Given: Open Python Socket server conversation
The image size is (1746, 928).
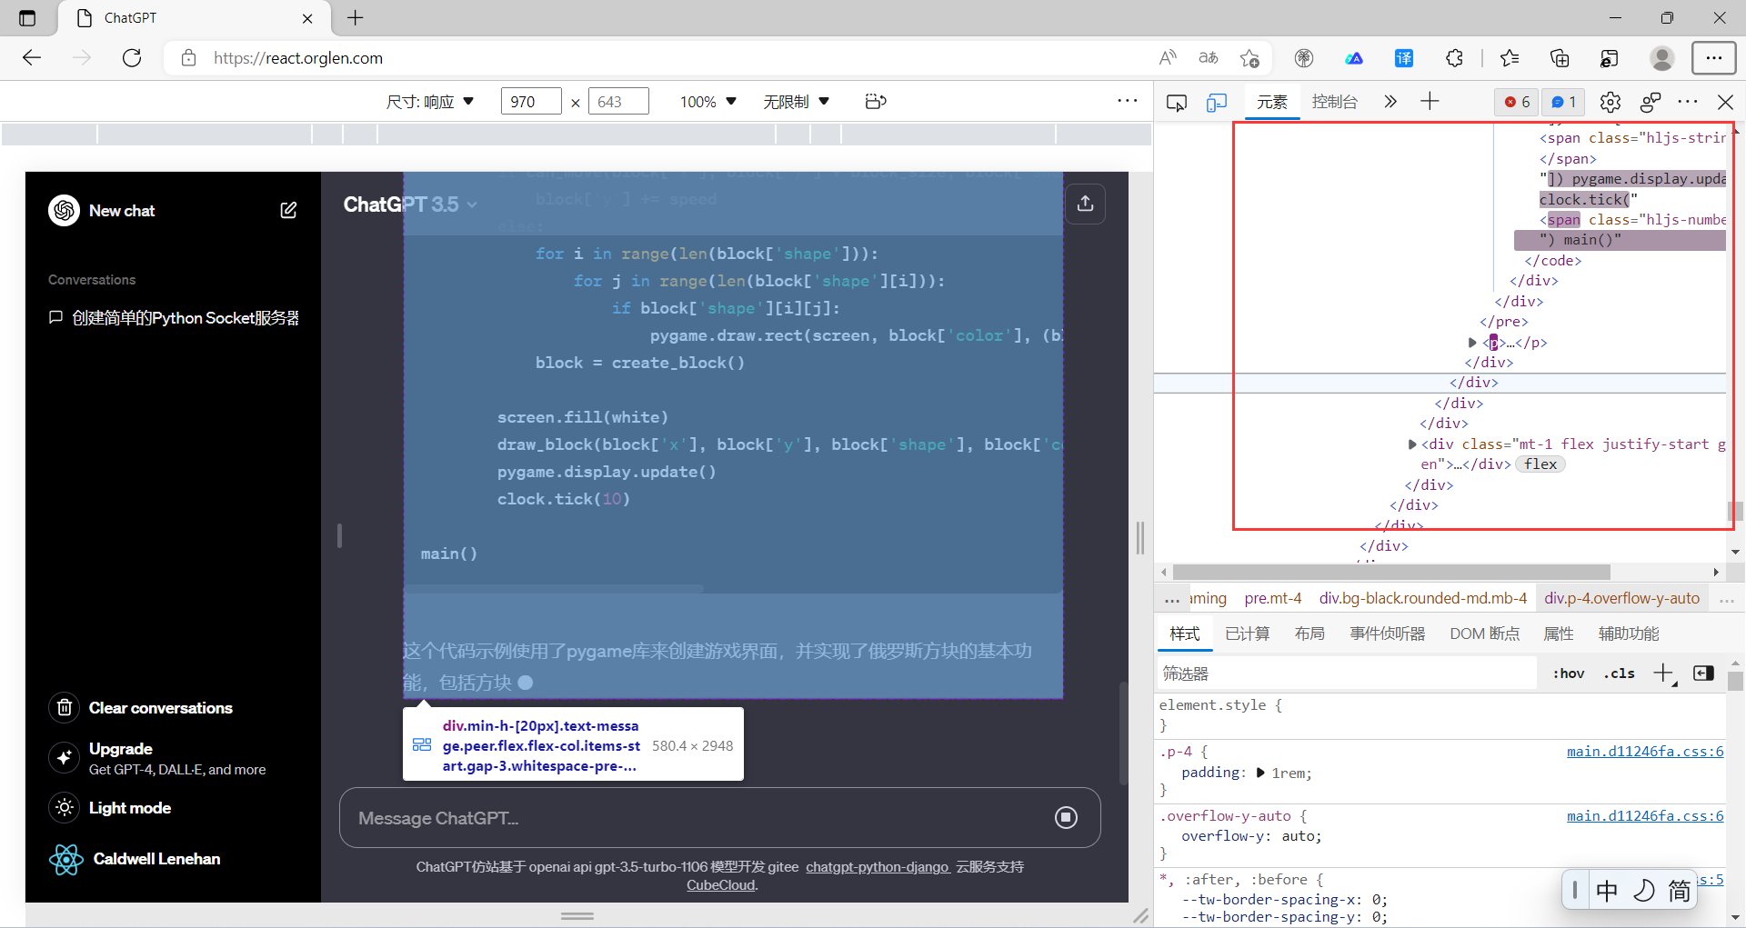Looking at the screenshot, I should (175, 317).
